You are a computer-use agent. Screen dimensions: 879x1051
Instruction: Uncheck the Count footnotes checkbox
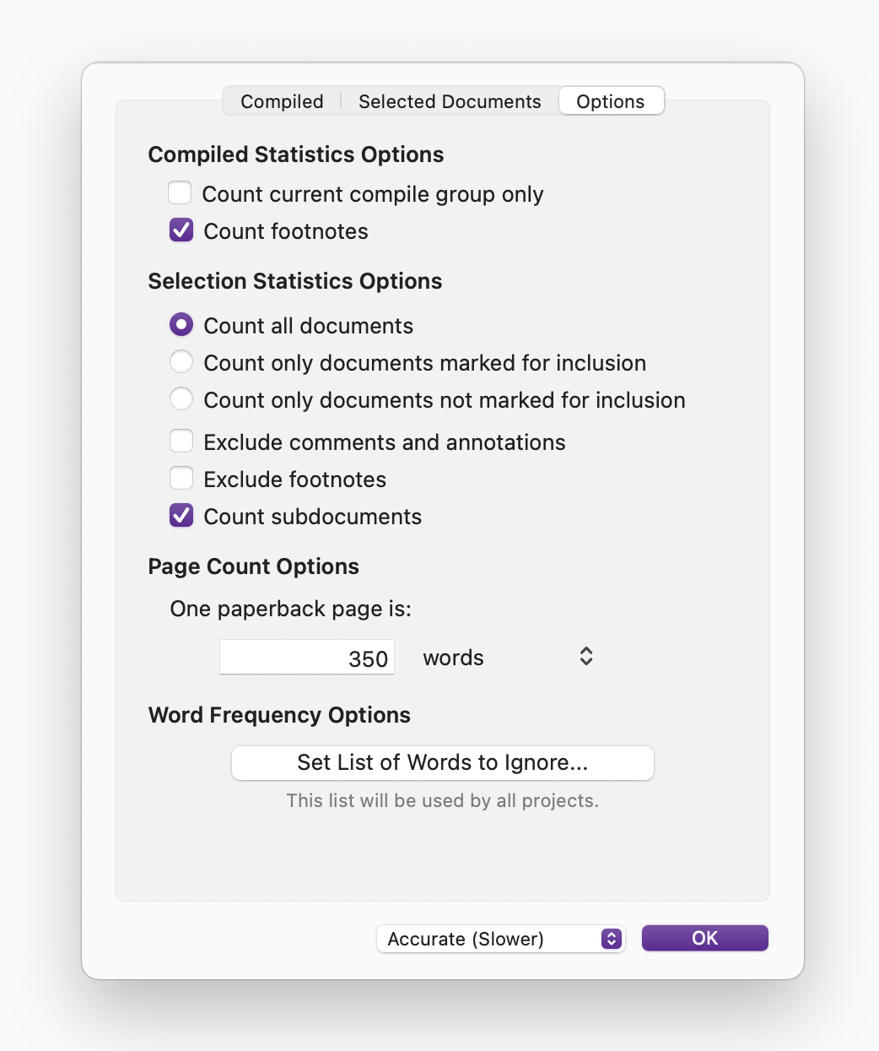click(x=181, y=230)
